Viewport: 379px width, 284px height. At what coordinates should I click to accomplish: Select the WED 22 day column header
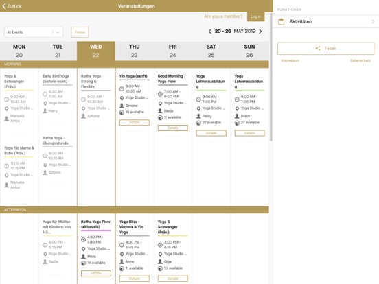96,51
